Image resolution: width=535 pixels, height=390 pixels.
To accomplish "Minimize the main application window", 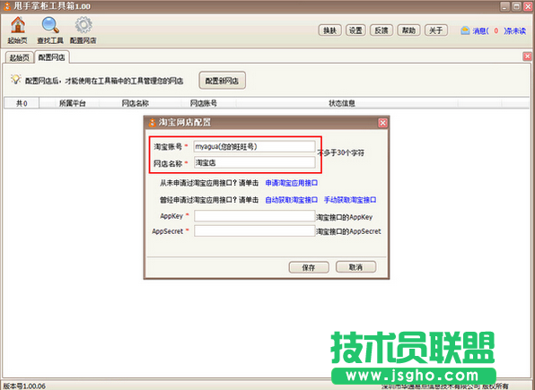I will 505,6.
